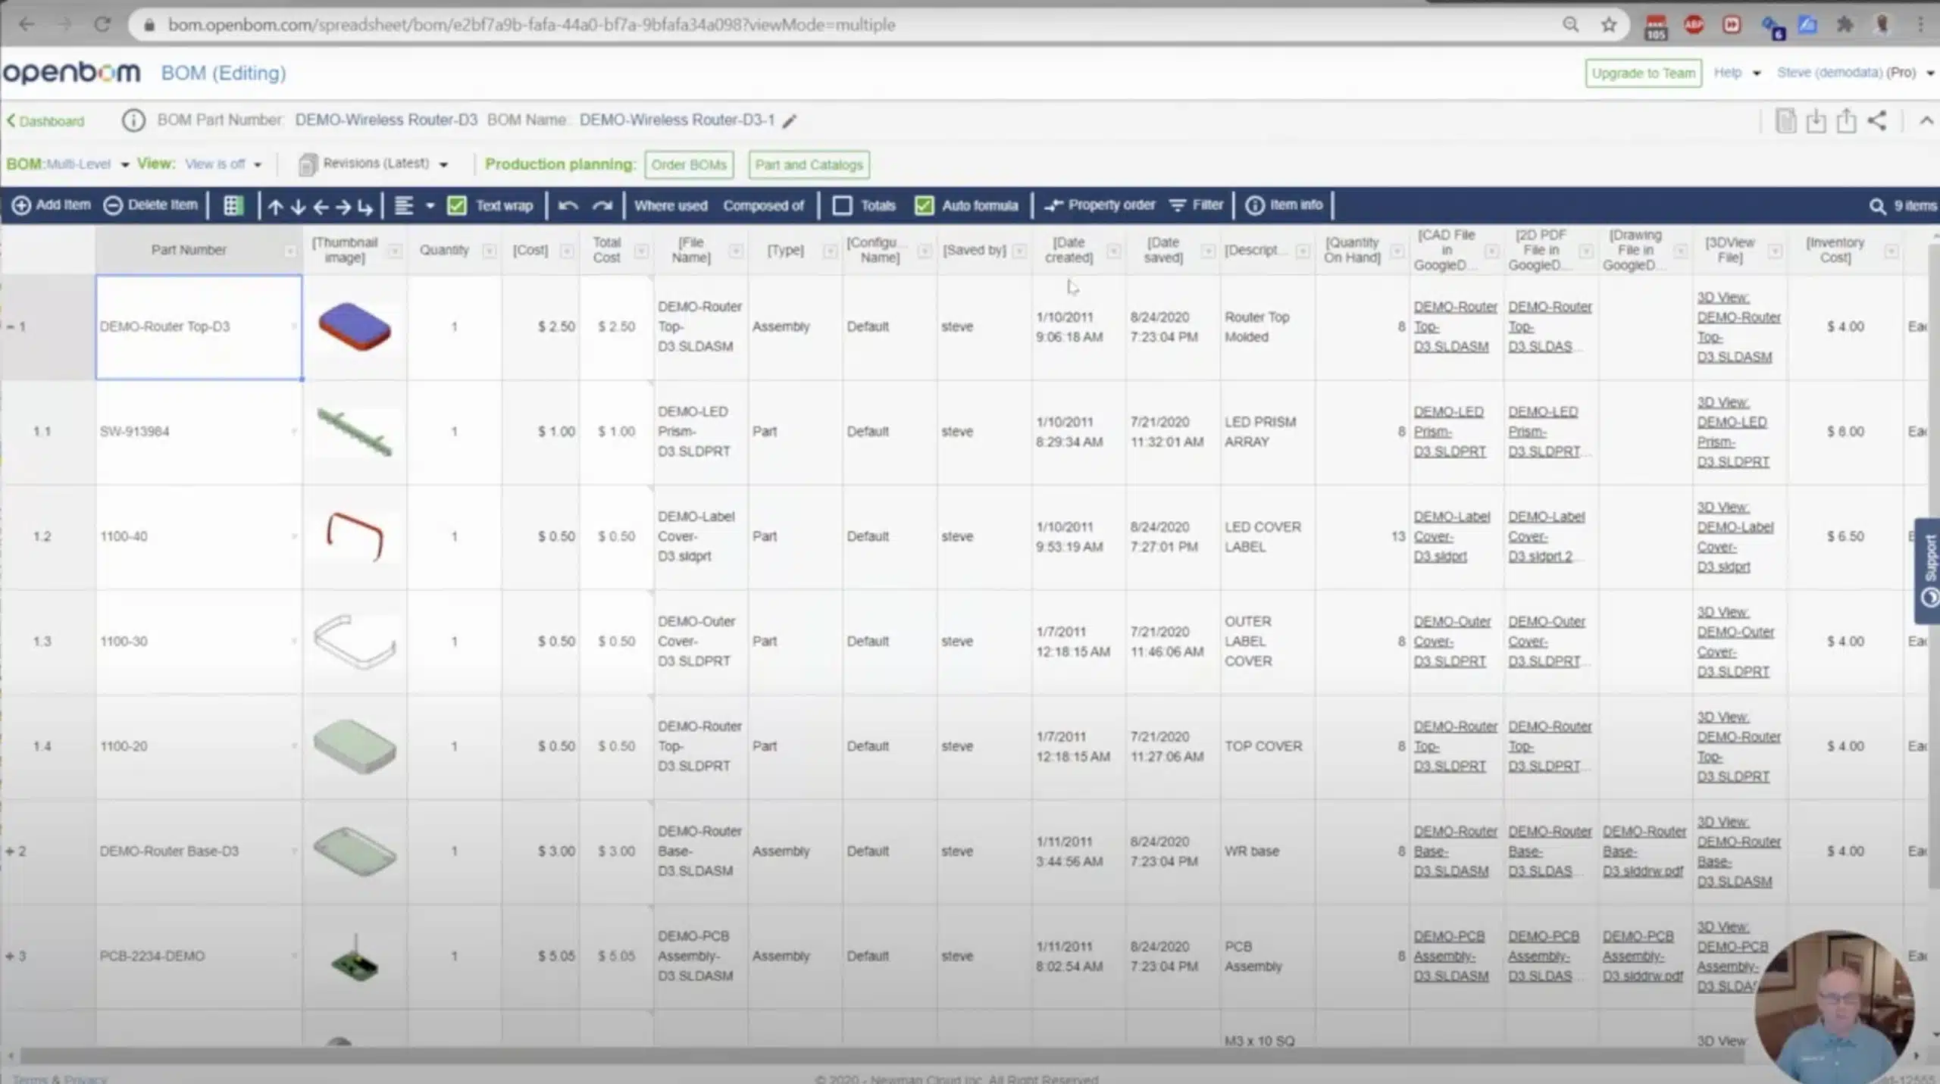This screenshot has height=1084, width=1940.
Task: Click the Add Item plus icon
Action: coord(21,205)
